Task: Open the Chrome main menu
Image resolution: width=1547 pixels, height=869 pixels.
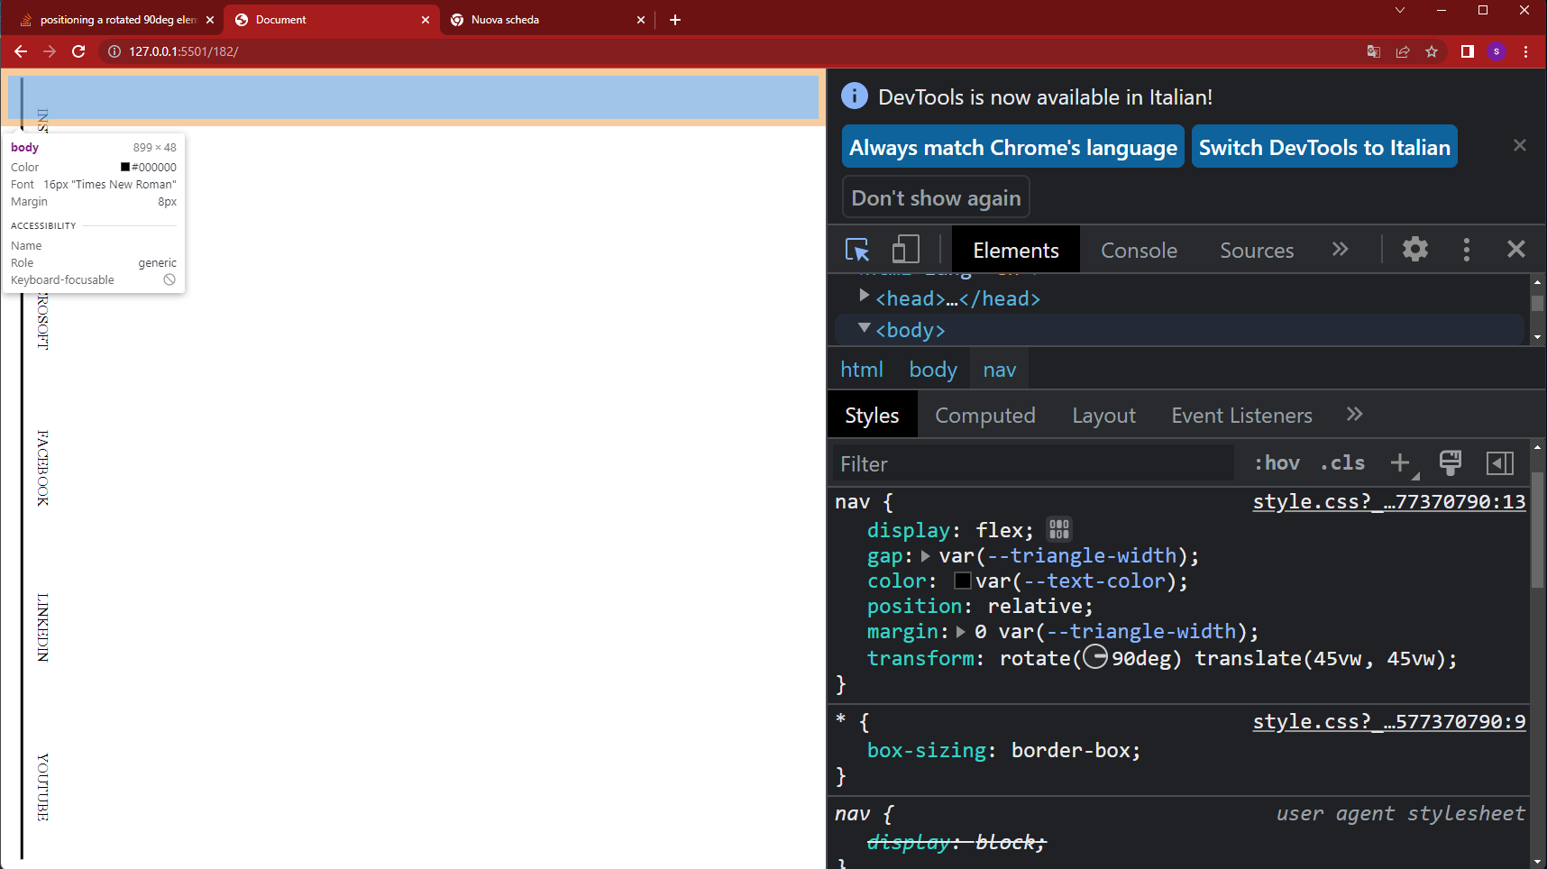Action: (1525, 51)
